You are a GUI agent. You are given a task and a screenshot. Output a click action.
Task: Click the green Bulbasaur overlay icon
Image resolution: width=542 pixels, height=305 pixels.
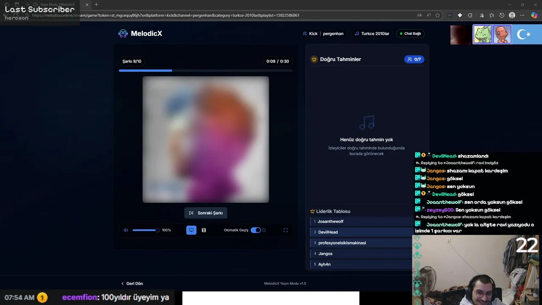(x=482, y=34)
